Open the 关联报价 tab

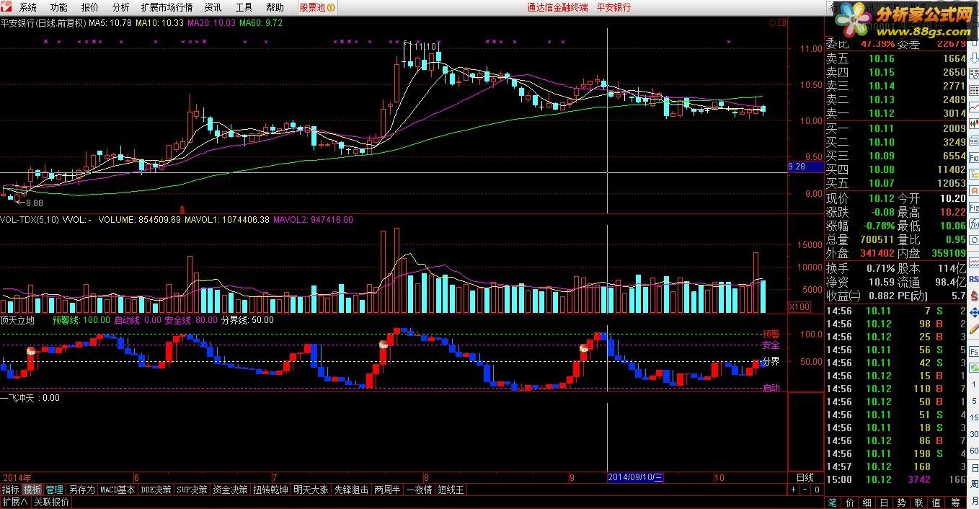point(51,502)
